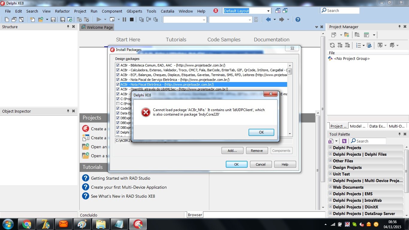409x230 pixels.
Task: Click the Sort (numbered list) icon in Project Manager
Action: point(358,45)
